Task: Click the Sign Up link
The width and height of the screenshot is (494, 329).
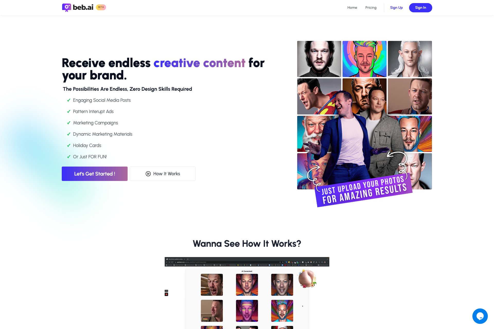Action: coord(396,7)
